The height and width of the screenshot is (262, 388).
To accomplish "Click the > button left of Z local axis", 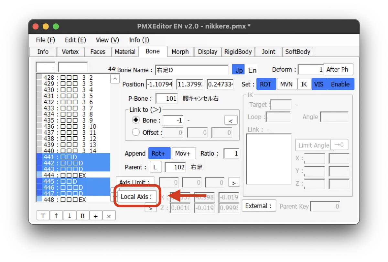I will [151, 209].
